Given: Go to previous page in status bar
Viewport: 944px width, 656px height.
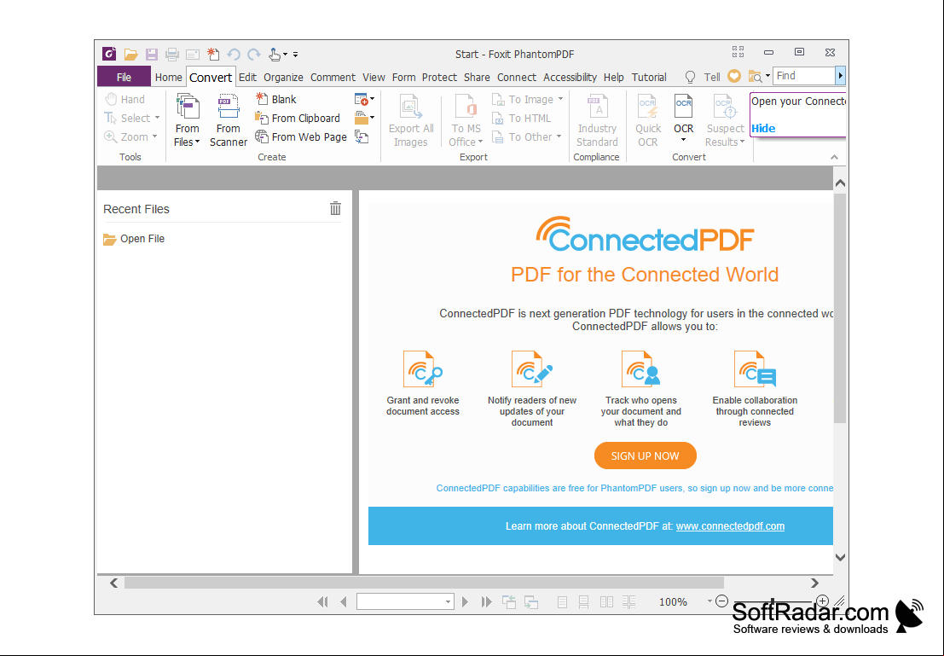Looking at the screenshot, I should click(x=344, y=601).
